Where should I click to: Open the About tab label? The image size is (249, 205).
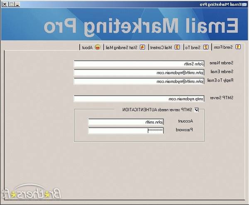pos(87,47)
